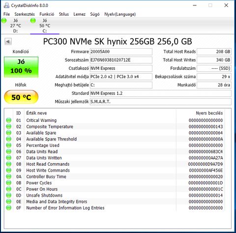Select the Percentage Used attribute name
236x233 pixels.
tap(43, 145)
